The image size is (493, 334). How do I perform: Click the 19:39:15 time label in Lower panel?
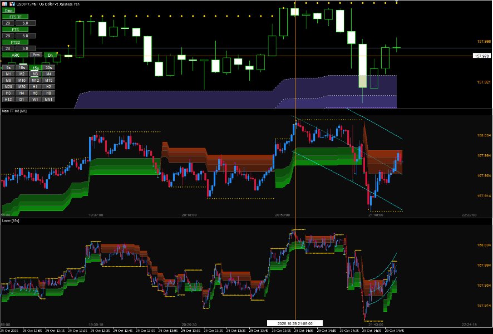pyautogui.click(x=96, y=325)
